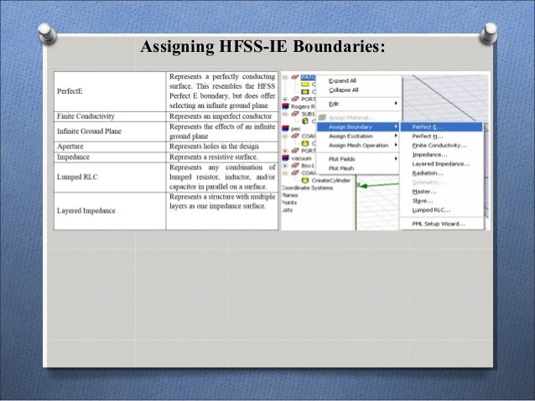Open the Edit submenu
The height and width of the screenshot is (401, 535).
pos(359,104)
